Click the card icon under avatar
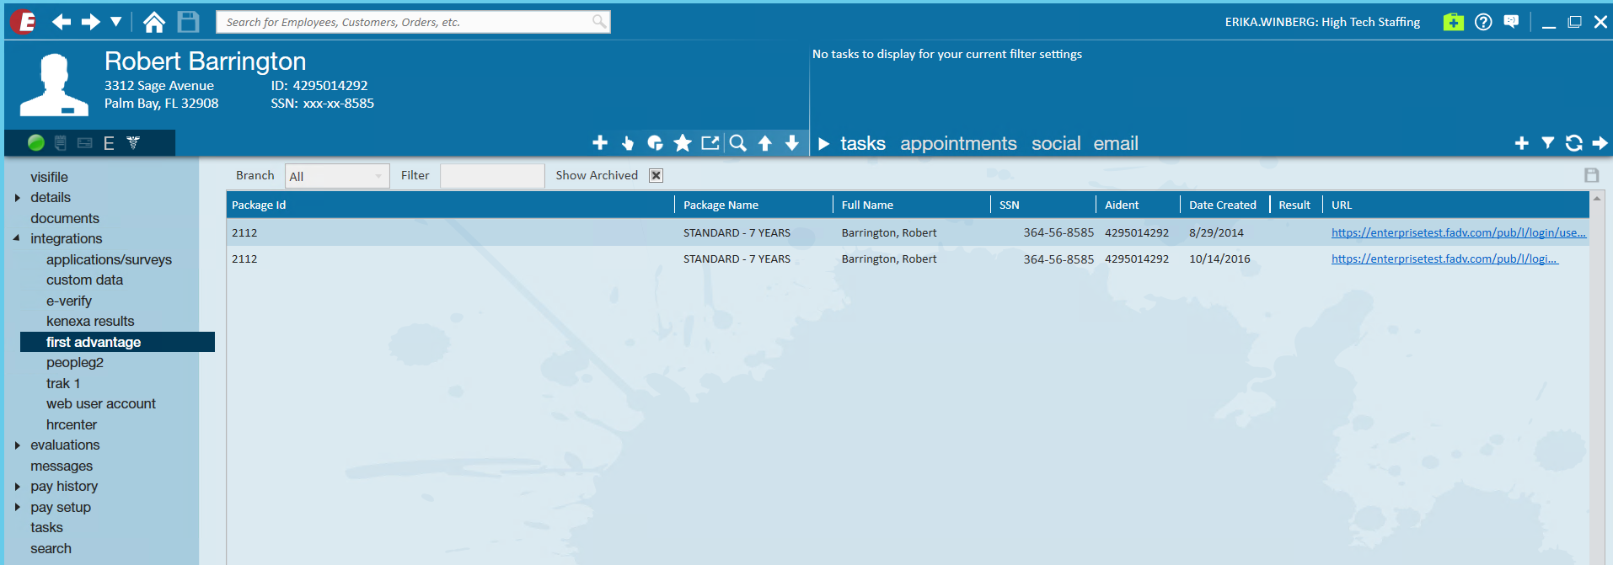The width and height of the screenshot is (1613, 565). pos(84,143)
